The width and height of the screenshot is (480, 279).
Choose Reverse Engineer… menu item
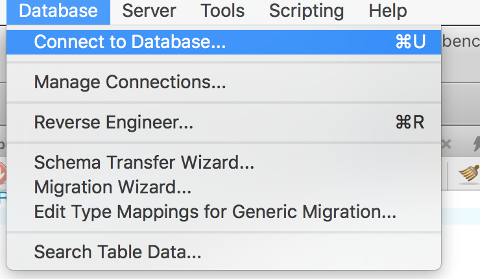point(224,122)
